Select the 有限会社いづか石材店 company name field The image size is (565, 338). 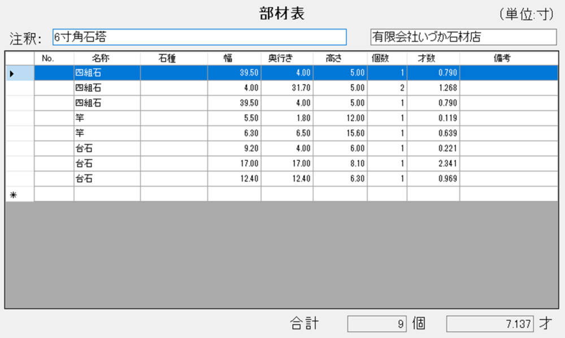point(463,37)
